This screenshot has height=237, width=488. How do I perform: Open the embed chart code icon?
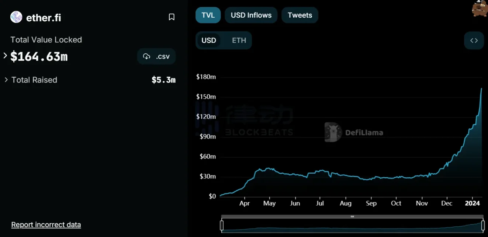coord(474,41)
